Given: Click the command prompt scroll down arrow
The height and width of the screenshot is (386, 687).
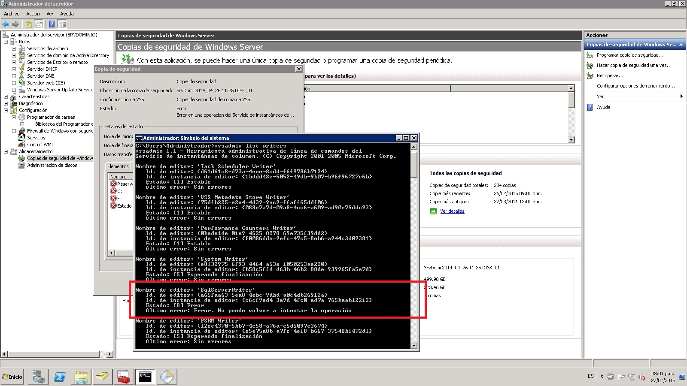Looking at the screenshot, I should pos(414,346).
